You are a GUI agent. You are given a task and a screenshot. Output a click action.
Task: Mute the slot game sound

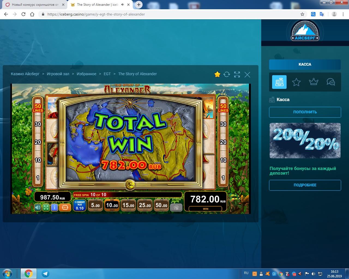click(x=38, y=208)
